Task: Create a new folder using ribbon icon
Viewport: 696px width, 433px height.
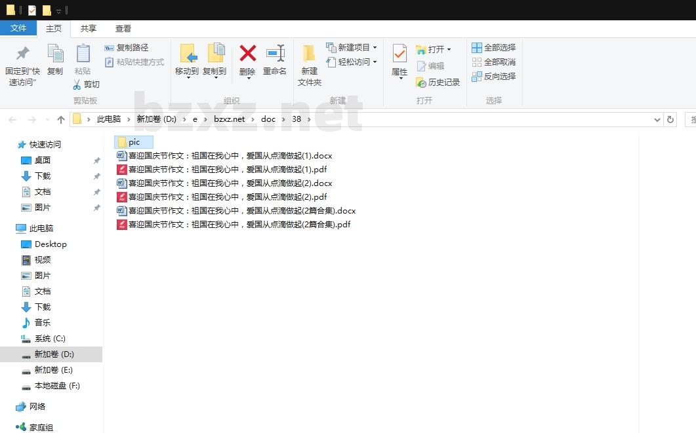Action: 309,55
